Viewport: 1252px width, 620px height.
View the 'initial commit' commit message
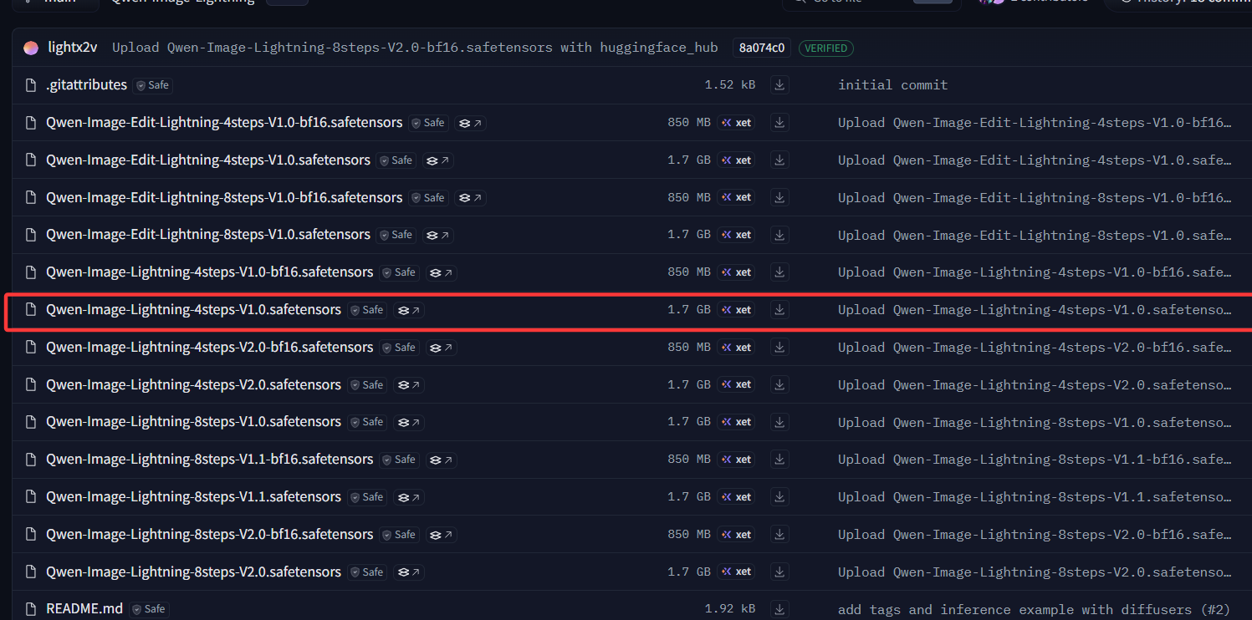coord(893,85)
